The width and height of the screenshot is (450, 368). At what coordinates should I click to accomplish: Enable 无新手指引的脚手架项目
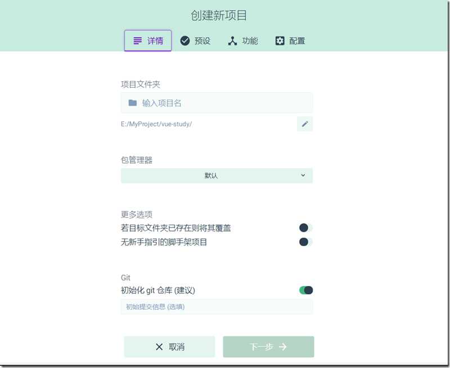[x=304, y=242]
